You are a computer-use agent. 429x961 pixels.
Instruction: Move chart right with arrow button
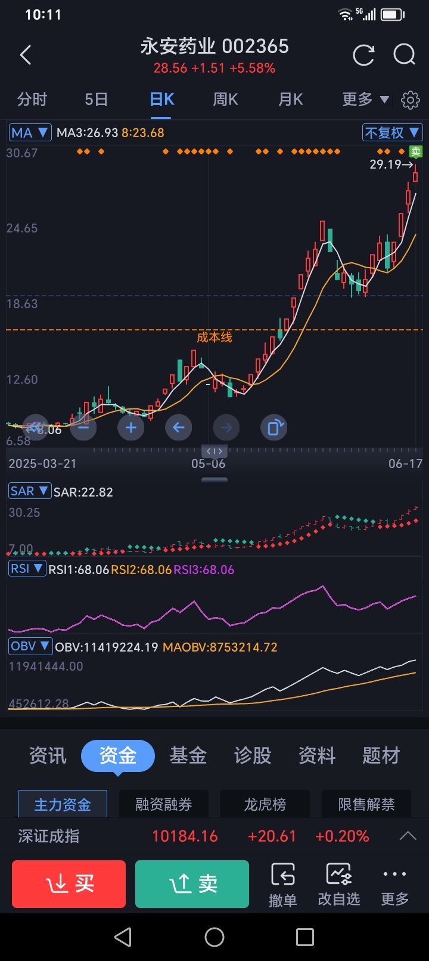[x=226, y=427]
